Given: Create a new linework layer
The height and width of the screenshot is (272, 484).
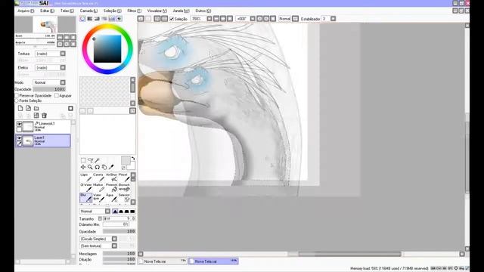Looking at the screenshot, I should (29, 108).
